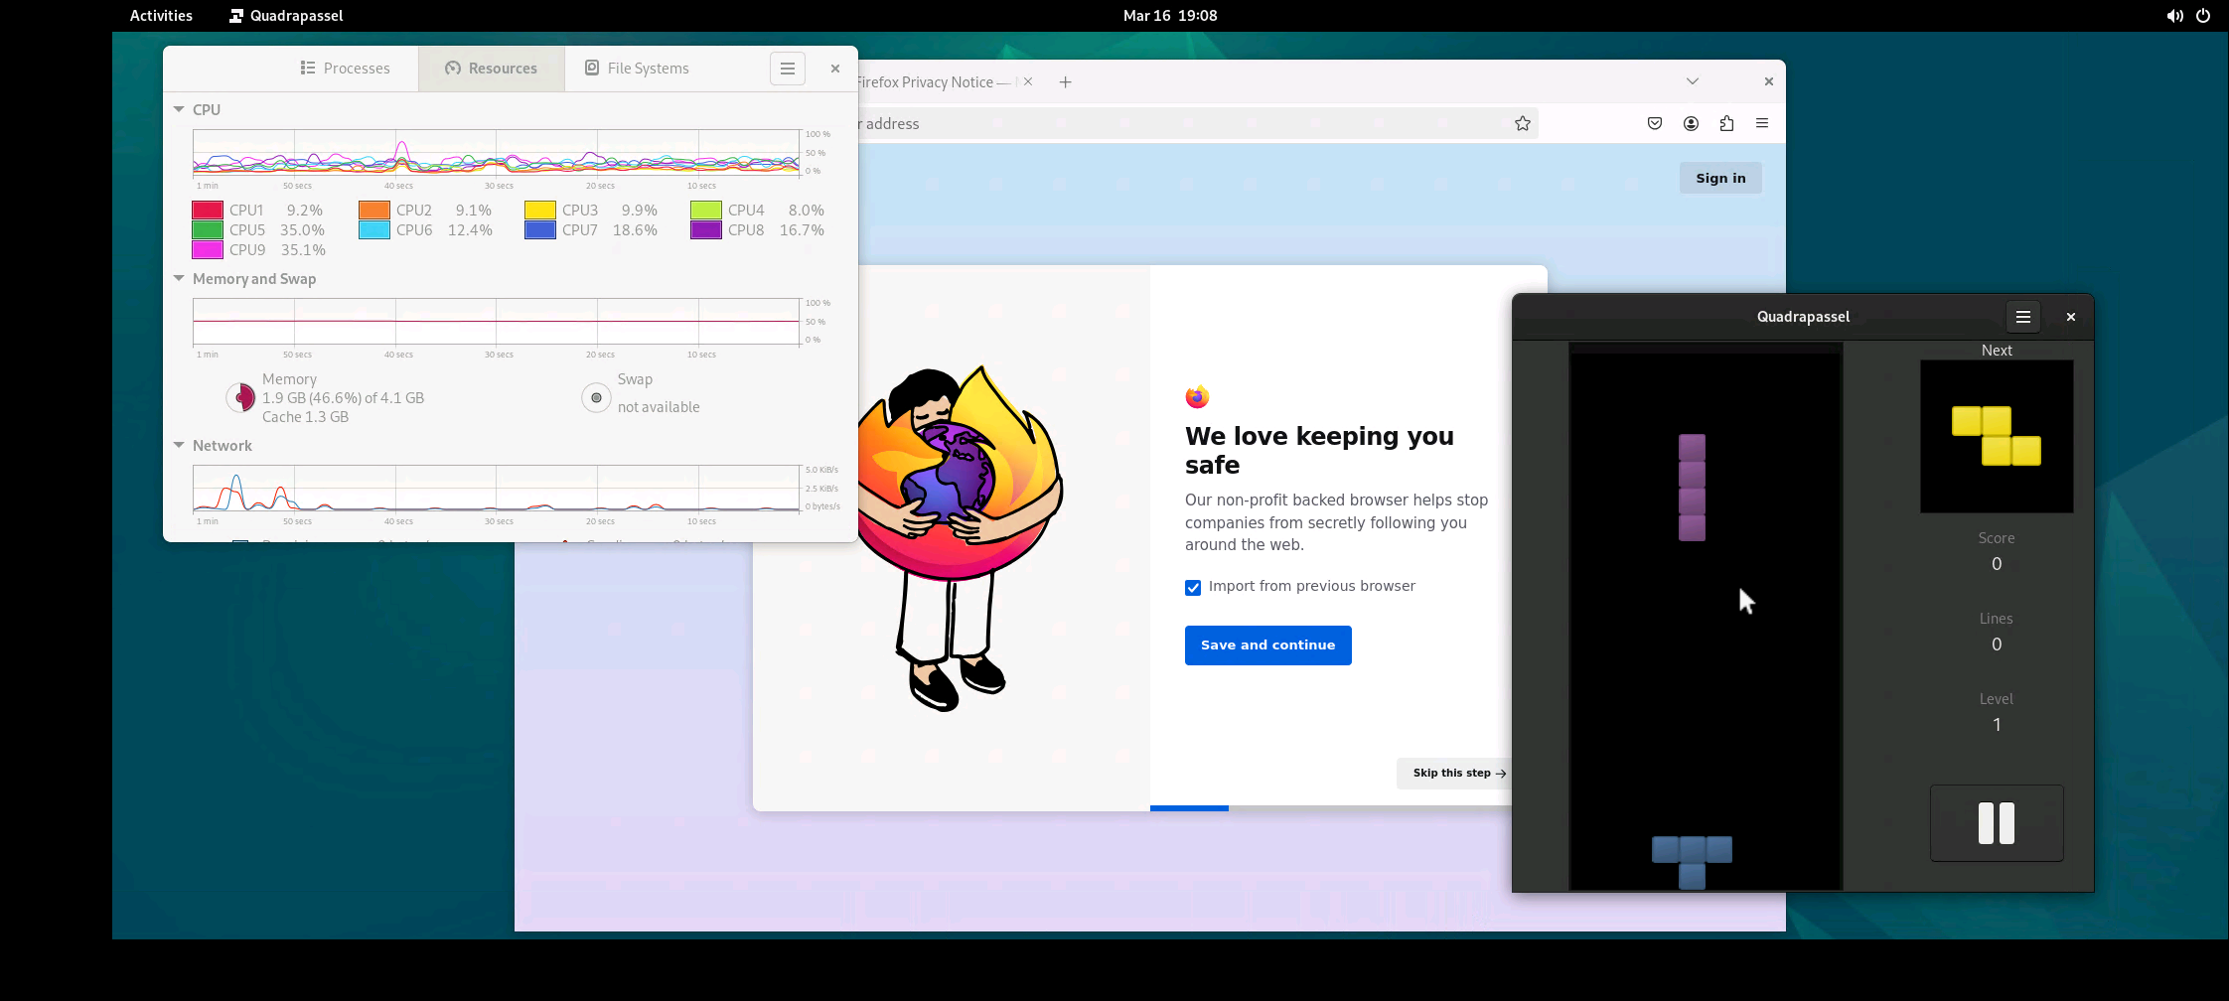Close the Firefox window
This screenshot has height=1001, width=2229.
click(x=1768, y=81)
